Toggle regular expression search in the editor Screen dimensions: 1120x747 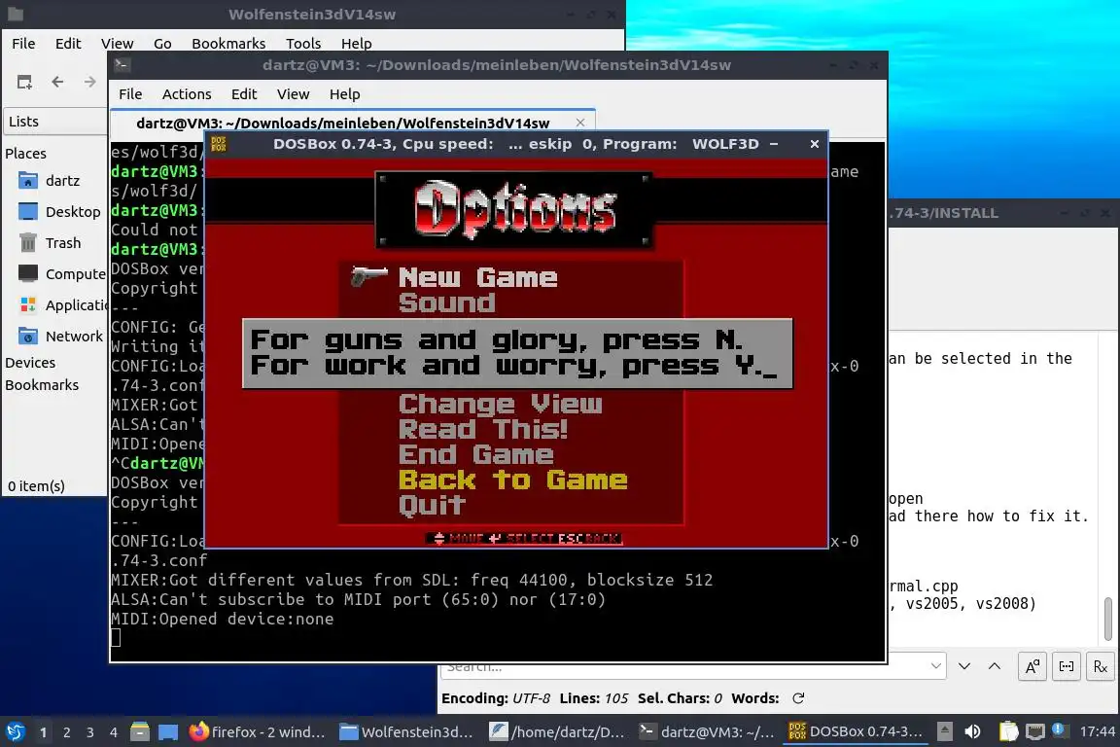coord(1101,666)
